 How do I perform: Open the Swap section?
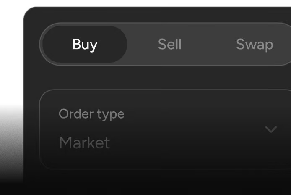[254, 44]
